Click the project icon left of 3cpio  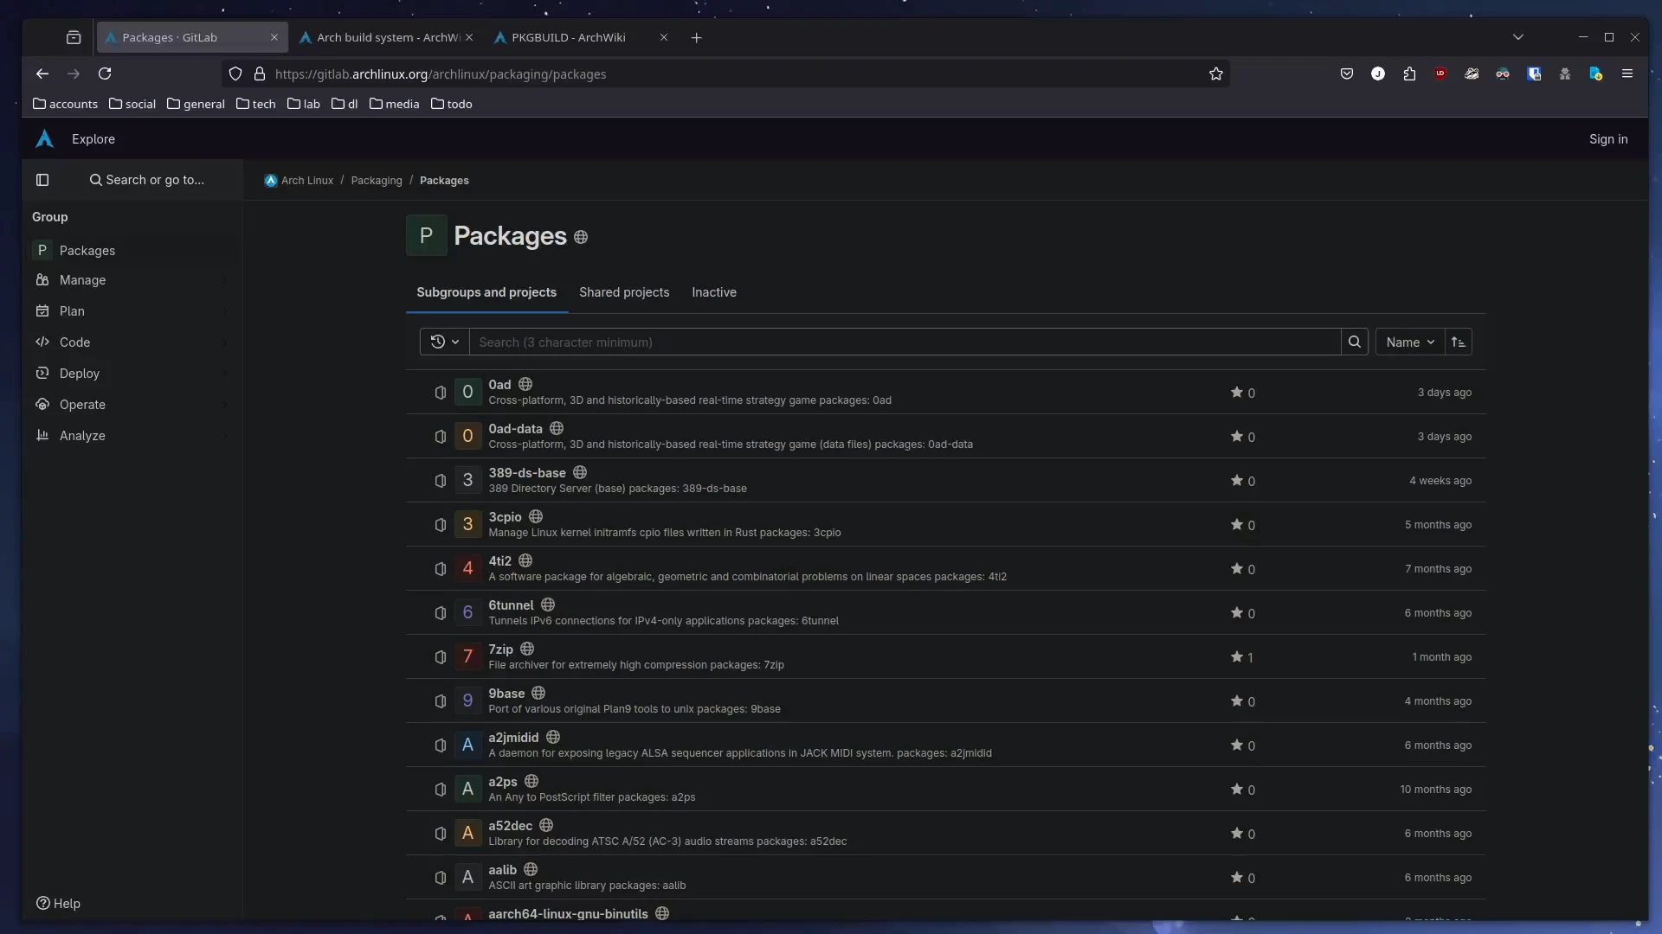(x=441, y=525)
